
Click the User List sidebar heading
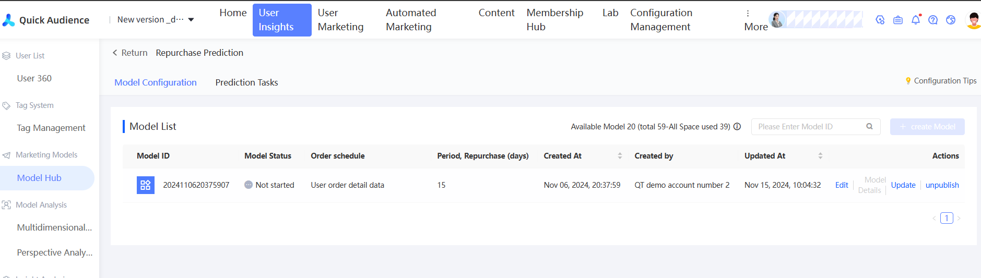click(30, 56)
